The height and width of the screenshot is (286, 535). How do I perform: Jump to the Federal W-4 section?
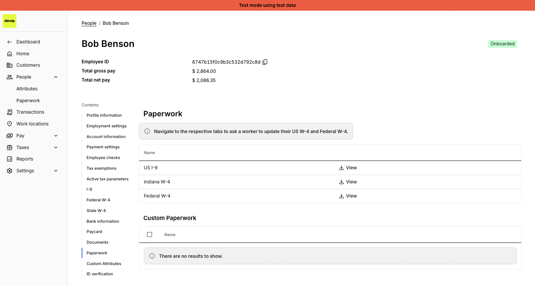coord(98,200)
